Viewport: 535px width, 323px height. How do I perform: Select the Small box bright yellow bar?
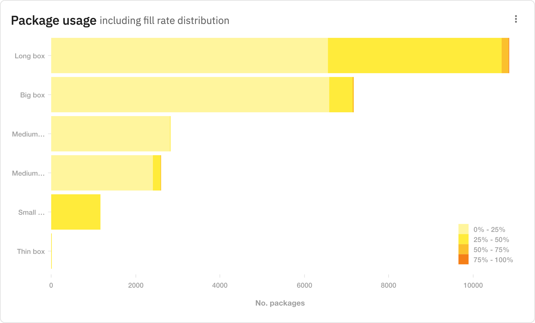click(x=76, y=212)
